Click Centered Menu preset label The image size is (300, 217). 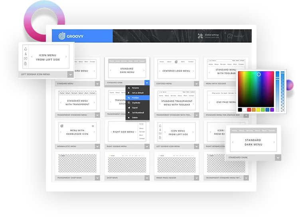tap(164, 84)
